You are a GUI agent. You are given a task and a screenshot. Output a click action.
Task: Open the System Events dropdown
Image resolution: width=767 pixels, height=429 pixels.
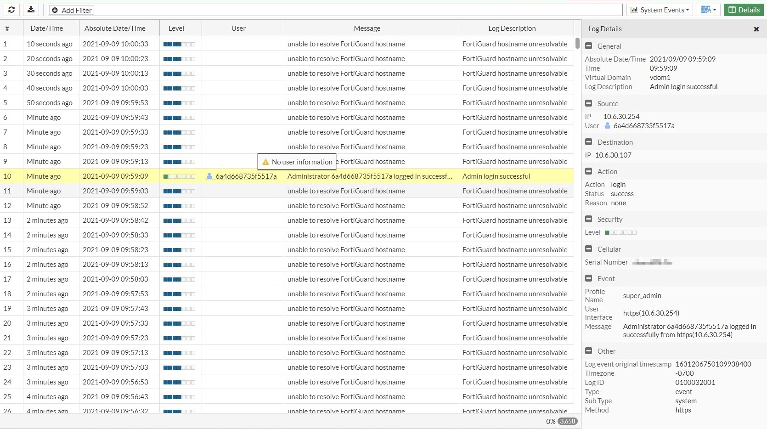660,10
